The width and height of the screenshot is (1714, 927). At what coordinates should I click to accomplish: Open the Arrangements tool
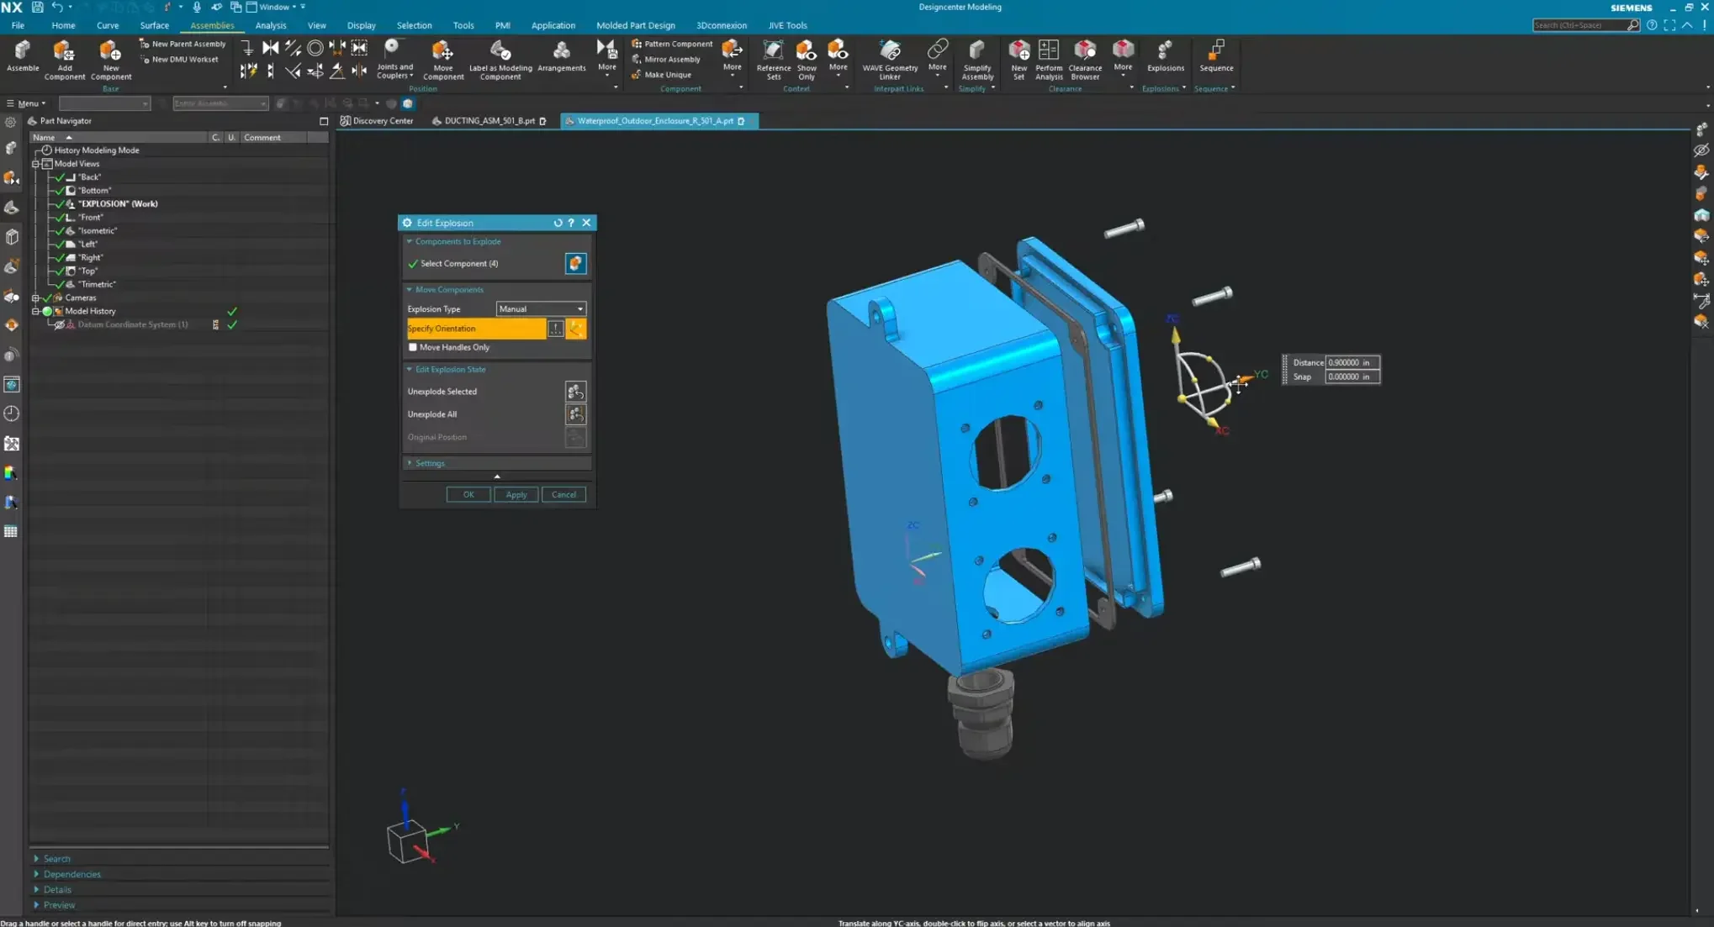point(561,55)
